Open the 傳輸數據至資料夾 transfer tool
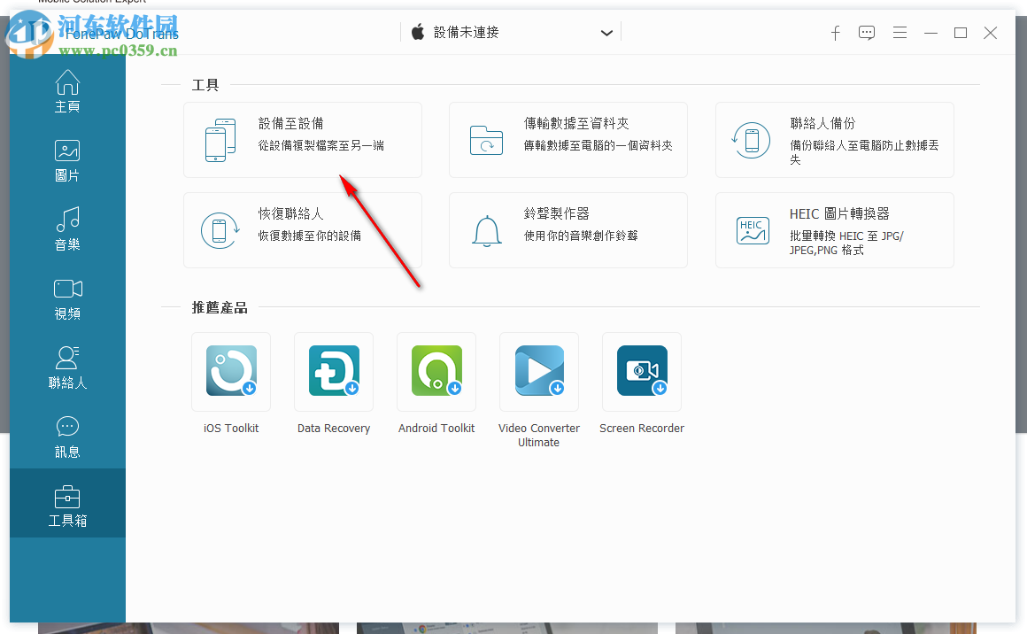This screenshot has height=634, width=1027. 568,140
